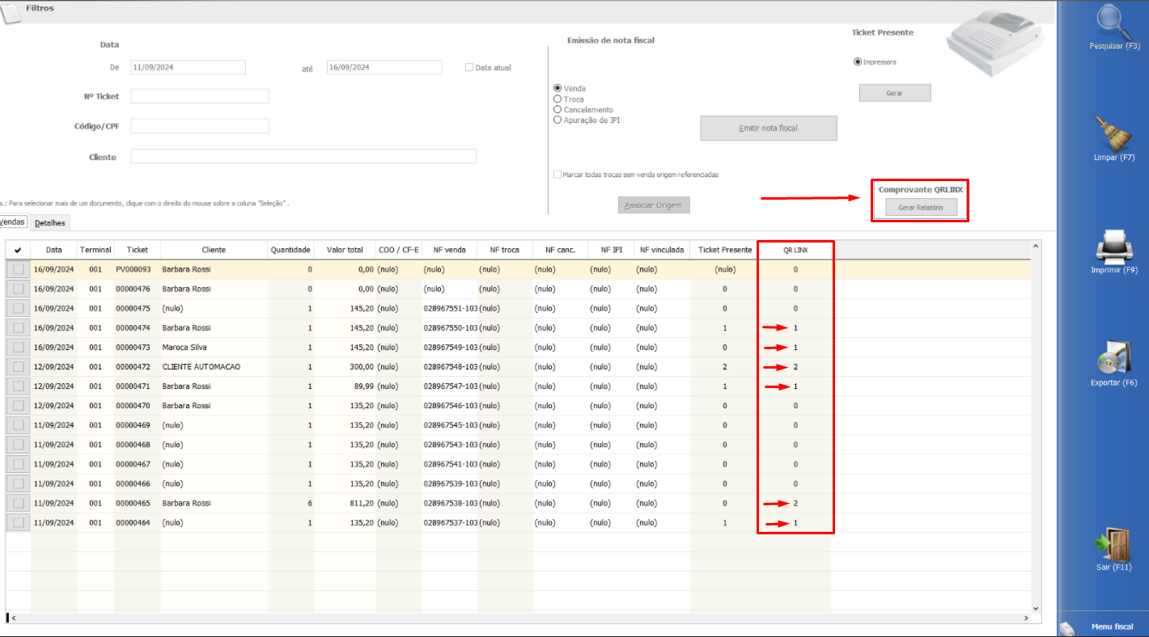
Task: Click the horizontal scrollbar left arrow
Action: 13,618
